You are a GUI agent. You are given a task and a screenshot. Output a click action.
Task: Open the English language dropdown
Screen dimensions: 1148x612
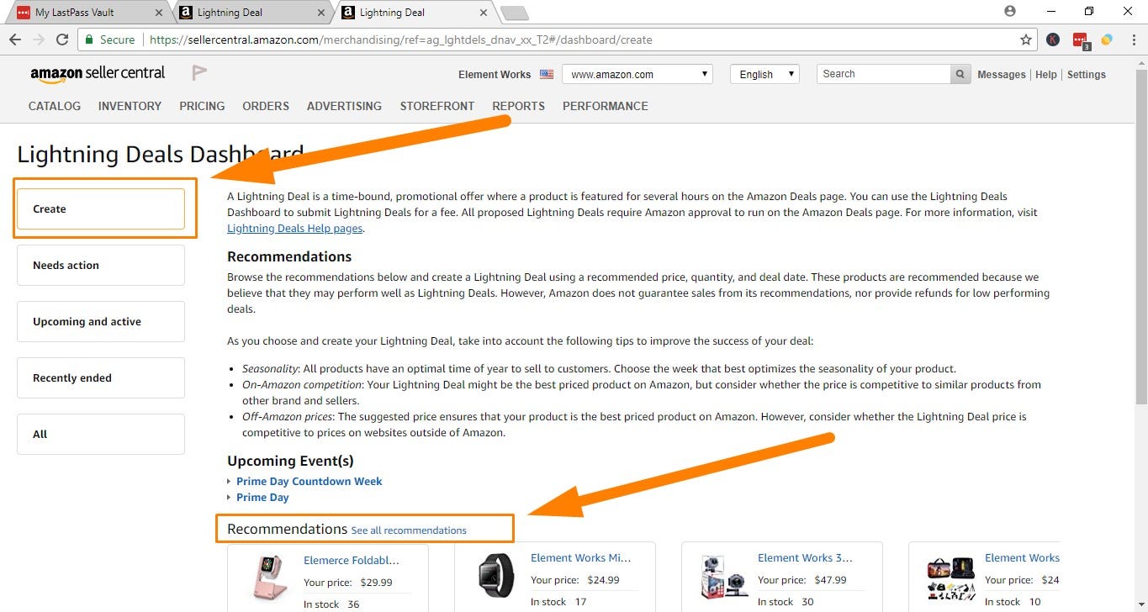click(x=764, y=74)
